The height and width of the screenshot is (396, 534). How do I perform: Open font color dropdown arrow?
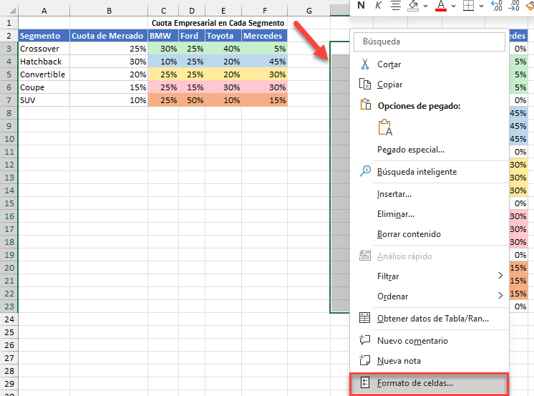click(x=454, y=6)
